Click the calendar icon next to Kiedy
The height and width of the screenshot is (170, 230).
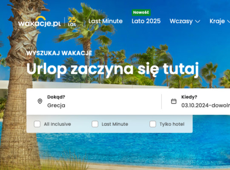coord(174,101)
